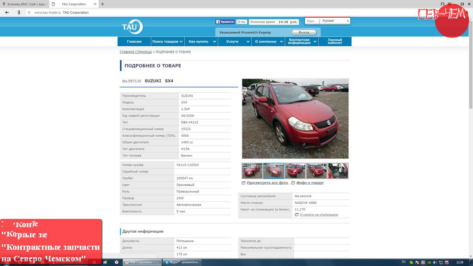This screenshot has width=473, height=266.
Task: Expand the 'Услуги' menu
Action: click(234, 41)
